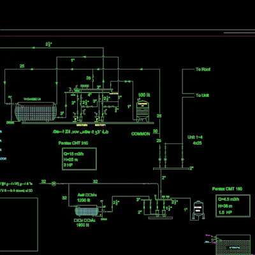Select the Unit 1~4 annotation text
The image size is (255, 255).
coord(195,137)
